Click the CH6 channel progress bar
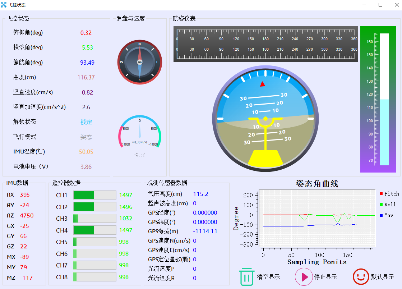Screen dimensions: 402x289 94,254
